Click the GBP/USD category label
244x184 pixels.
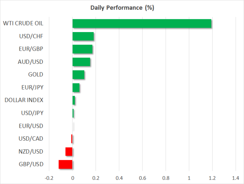click(31, 164)
